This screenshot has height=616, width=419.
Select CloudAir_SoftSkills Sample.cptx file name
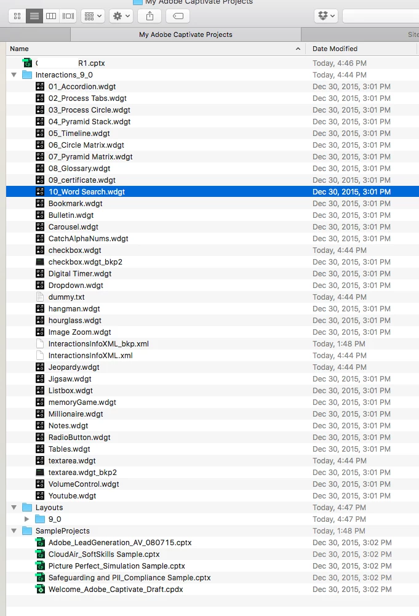click(104, 554)
